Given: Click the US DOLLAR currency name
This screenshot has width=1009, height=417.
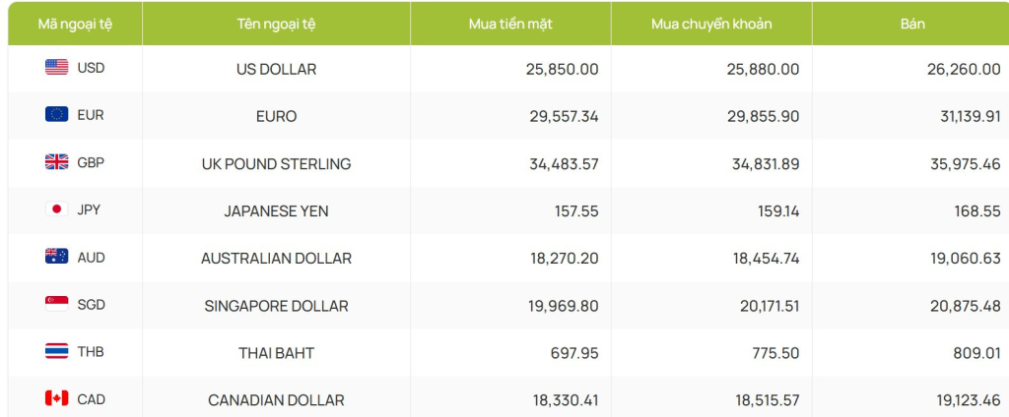Looking at the screenshot, I should coord(276,70).
